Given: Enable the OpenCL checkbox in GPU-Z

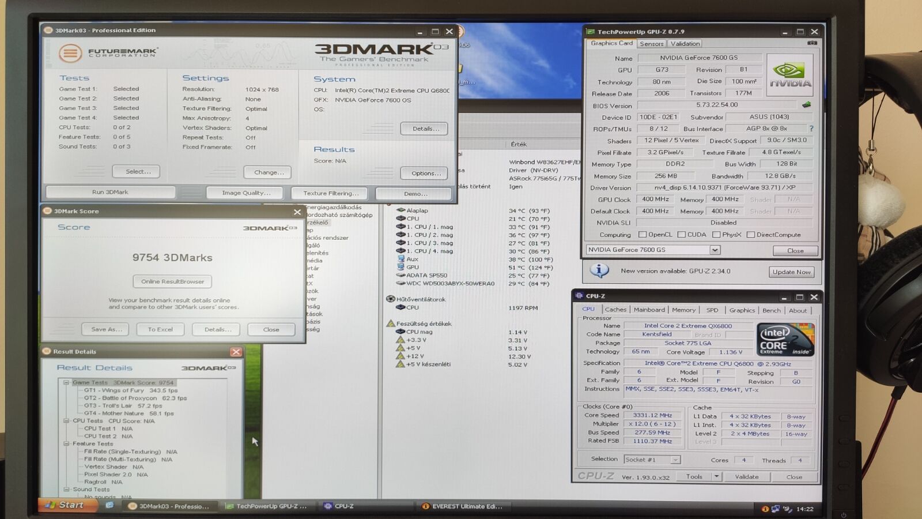Looking at the screenshot, I should pos(643,235).
